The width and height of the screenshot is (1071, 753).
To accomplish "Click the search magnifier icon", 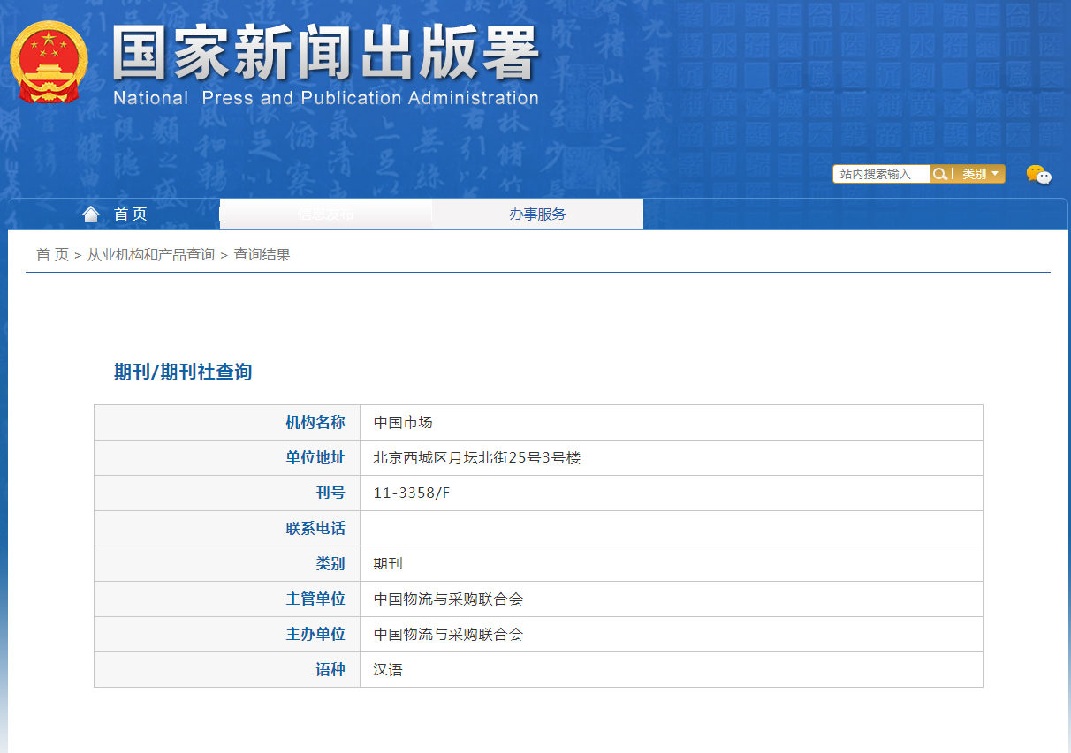I will [x=940, y=174].
